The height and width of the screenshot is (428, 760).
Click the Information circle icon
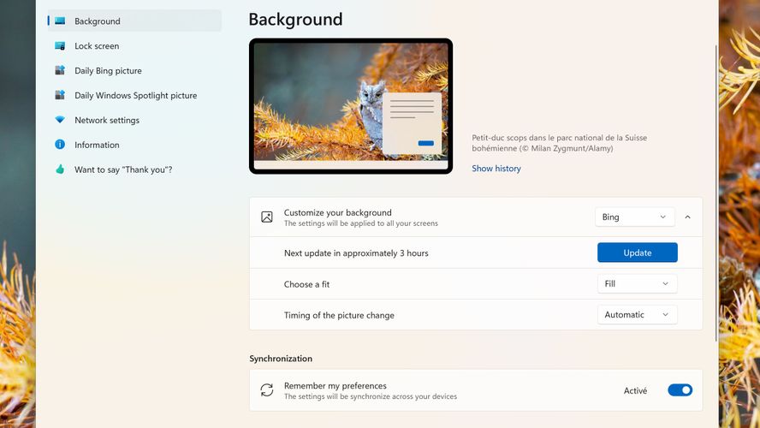point(60,146)
